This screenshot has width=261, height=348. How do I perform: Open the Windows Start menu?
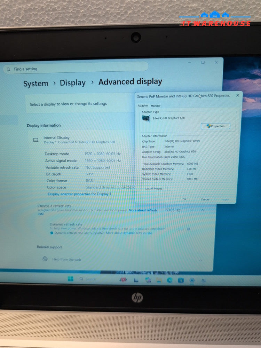pyautogui.click(x=71, y=279)
